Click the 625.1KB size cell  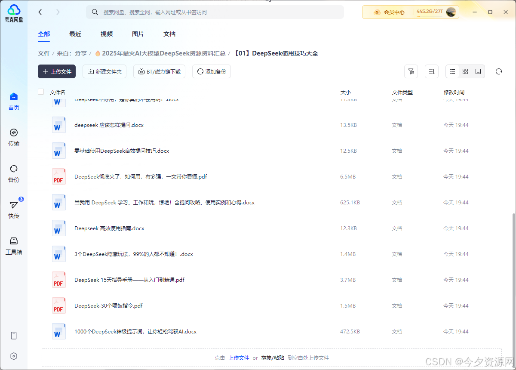(350, 202)
